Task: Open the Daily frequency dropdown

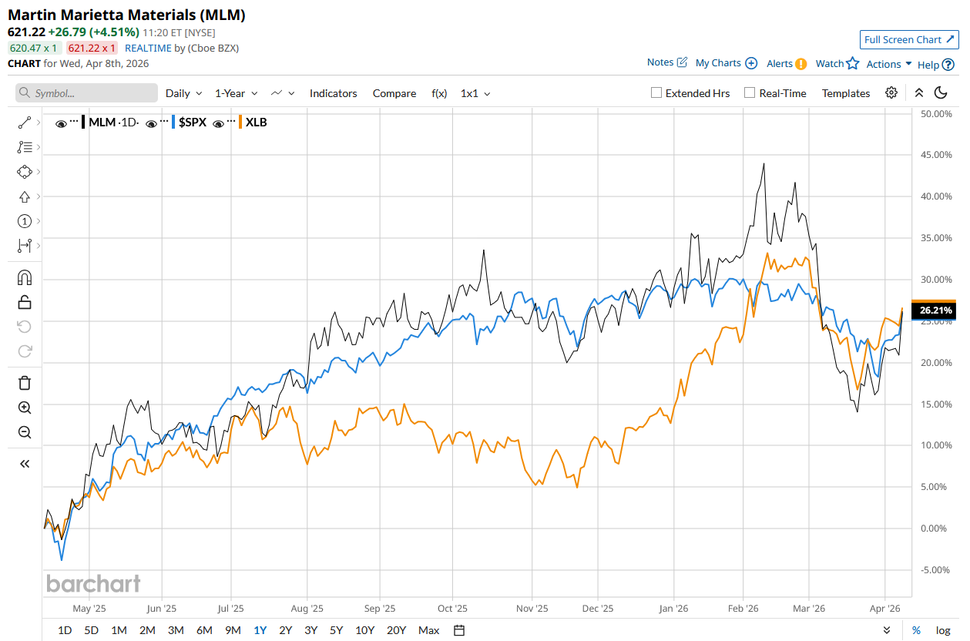Action: click(x=183, y=93)
